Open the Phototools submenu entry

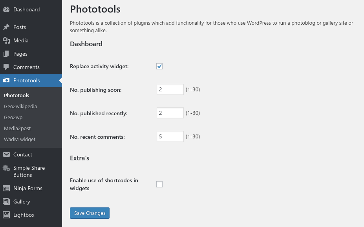pyautogui.click(x=16, y=96)
